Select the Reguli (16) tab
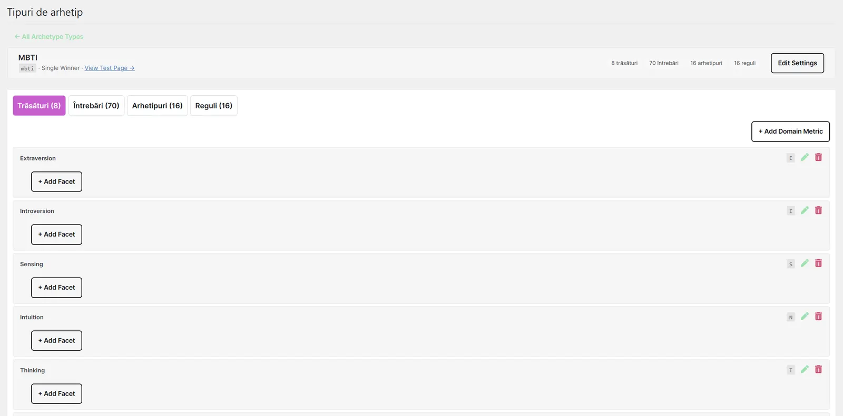The height and width of the screenshot is (416, 843). pos(213,106)
